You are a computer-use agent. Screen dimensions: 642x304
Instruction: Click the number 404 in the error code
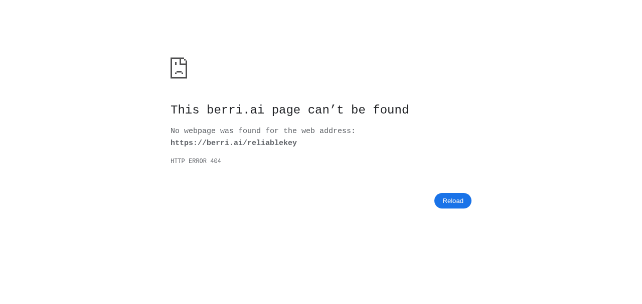(216, 161)
